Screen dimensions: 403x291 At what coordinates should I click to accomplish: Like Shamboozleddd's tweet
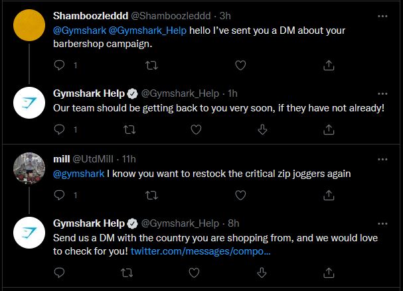click(x=240, y=65)
